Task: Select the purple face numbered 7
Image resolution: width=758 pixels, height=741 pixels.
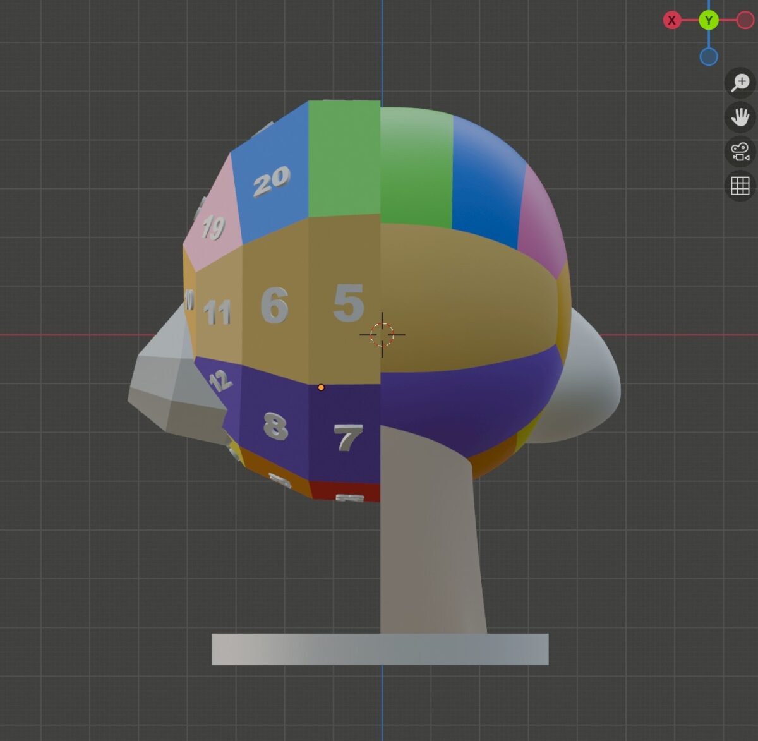Action: tap(347, 437)
